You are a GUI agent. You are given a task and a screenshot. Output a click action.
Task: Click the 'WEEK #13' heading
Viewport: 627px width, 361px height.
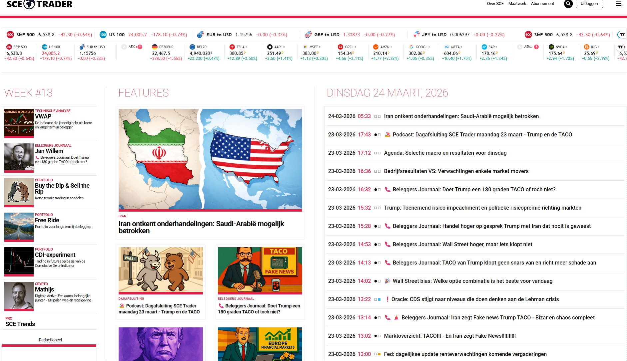tap(28, 93)
